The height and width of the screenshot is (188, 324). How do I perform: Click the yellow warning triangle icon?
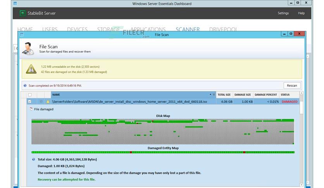[31, 69]
